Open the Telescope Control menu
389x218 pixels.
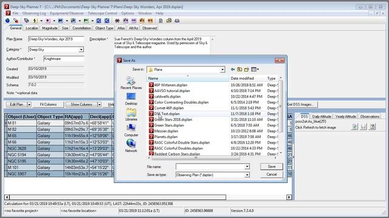click(x=102, y=13)
